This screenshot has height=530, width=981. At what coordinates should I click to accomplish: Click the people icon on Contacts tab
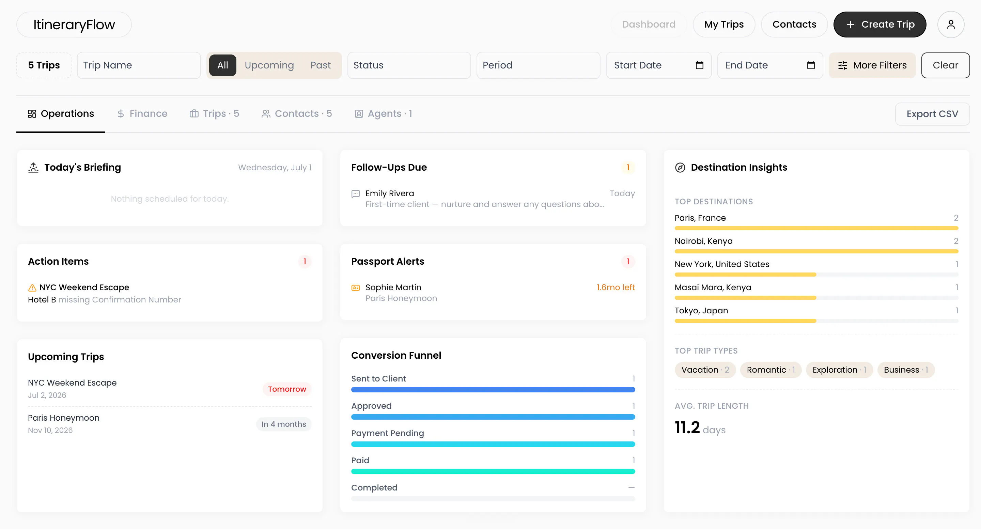pos(266,114)
